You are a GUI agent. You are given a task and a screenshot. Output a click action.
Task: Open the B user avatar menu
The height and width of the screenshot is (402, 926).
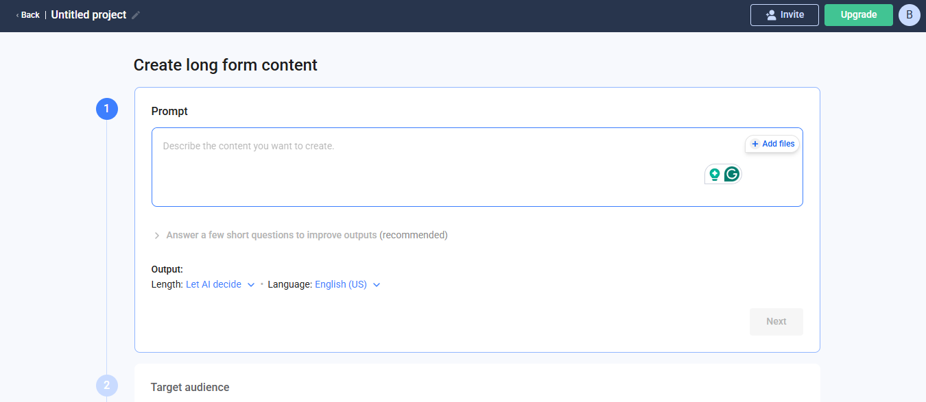click(909, 15)
